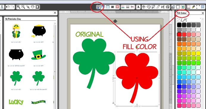
Task: Choose the saturated purple swatch
Action: [x=179, y=91]
